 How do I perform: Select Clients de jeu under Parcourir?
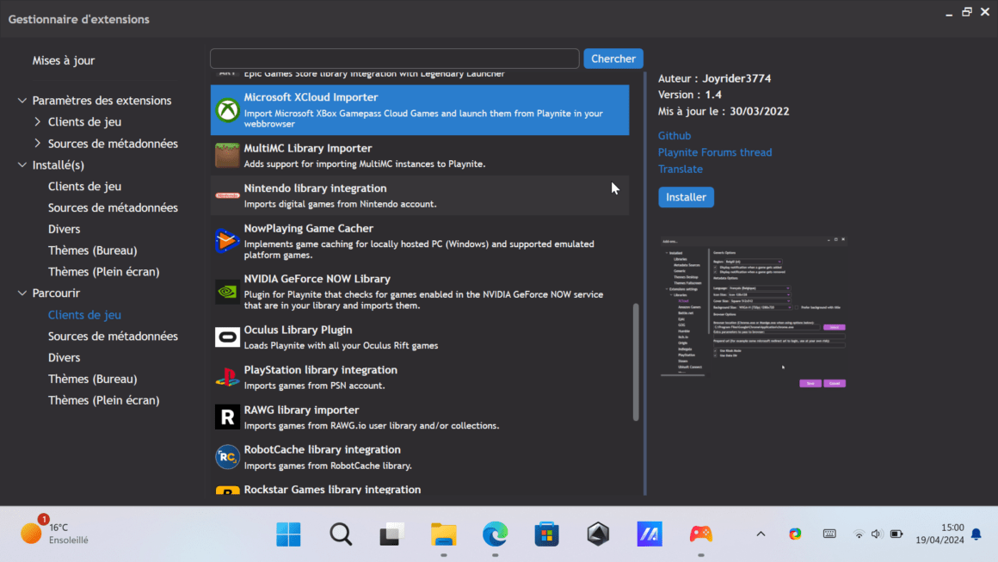point(84,315)
